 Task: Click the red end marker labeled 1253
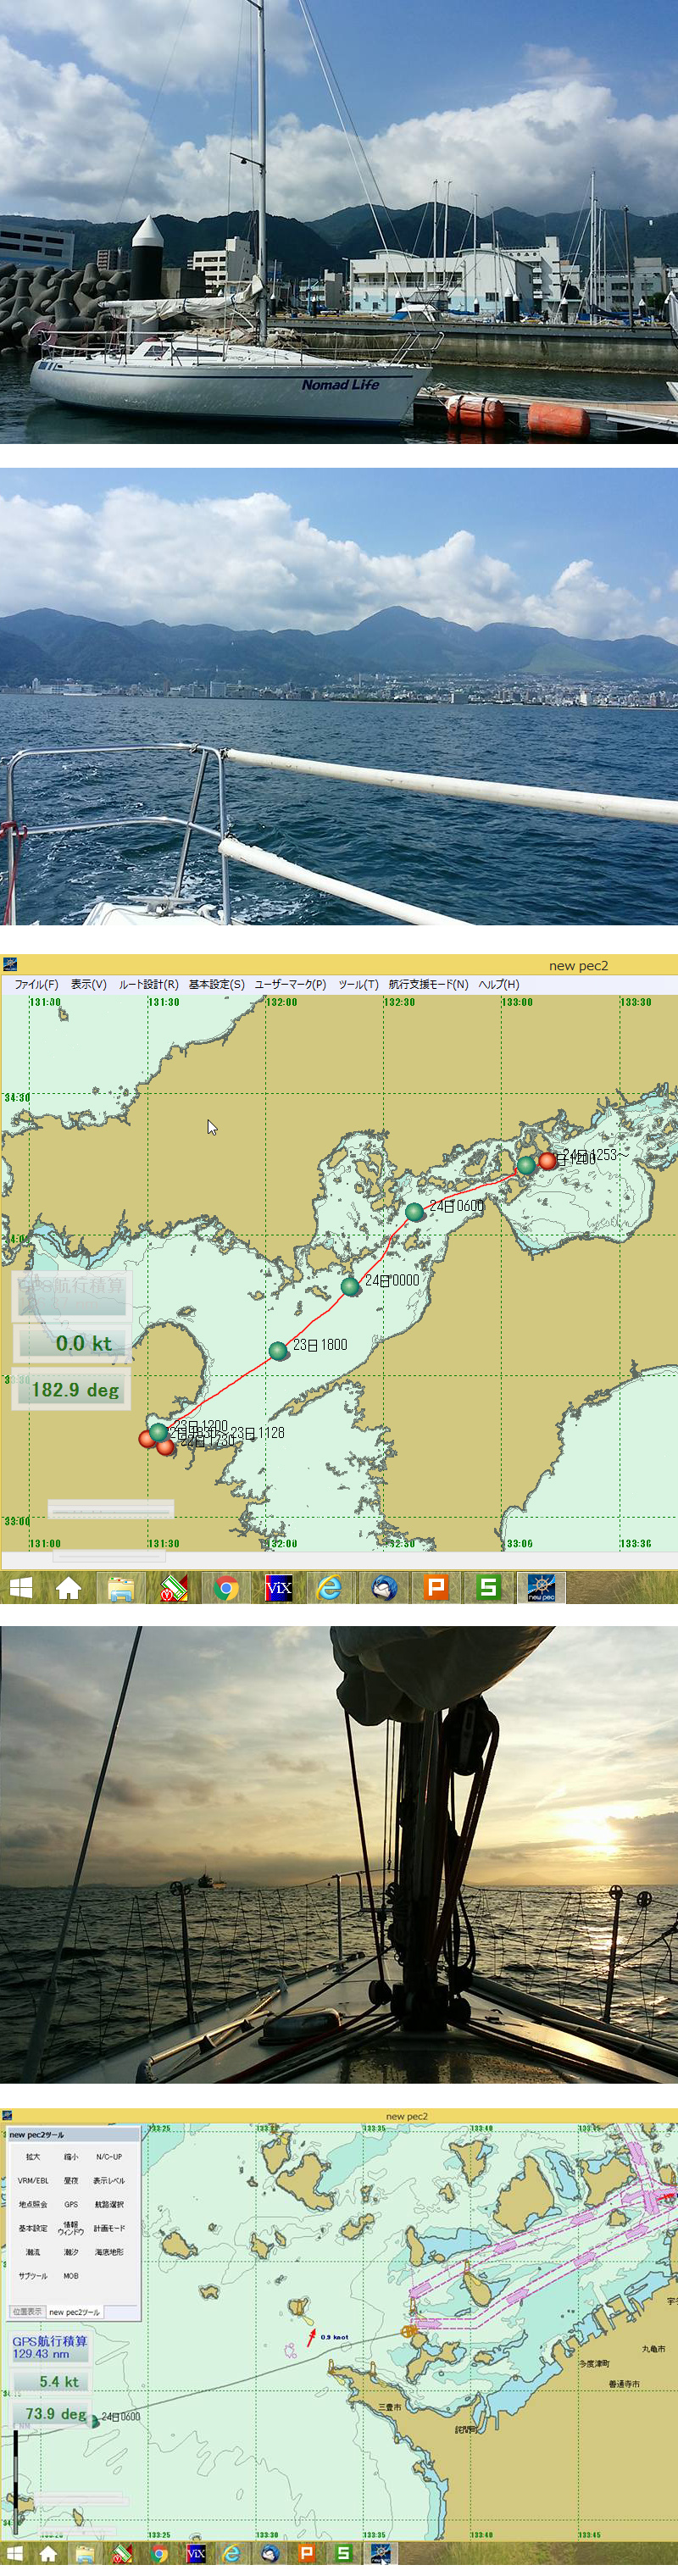pyautogui.click(x=547, y=1161)
